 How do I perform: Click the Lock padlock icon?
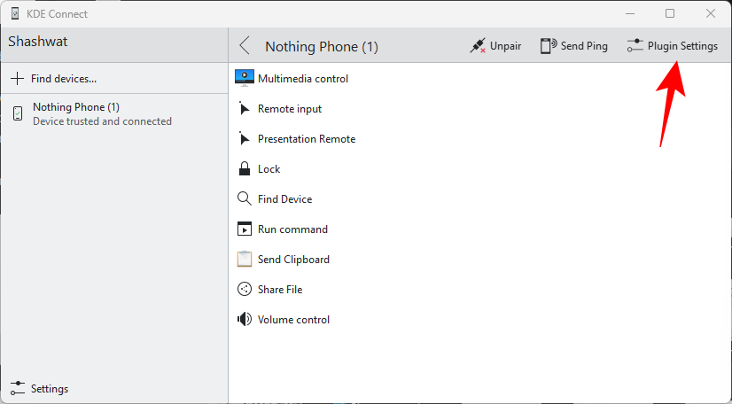245,169
